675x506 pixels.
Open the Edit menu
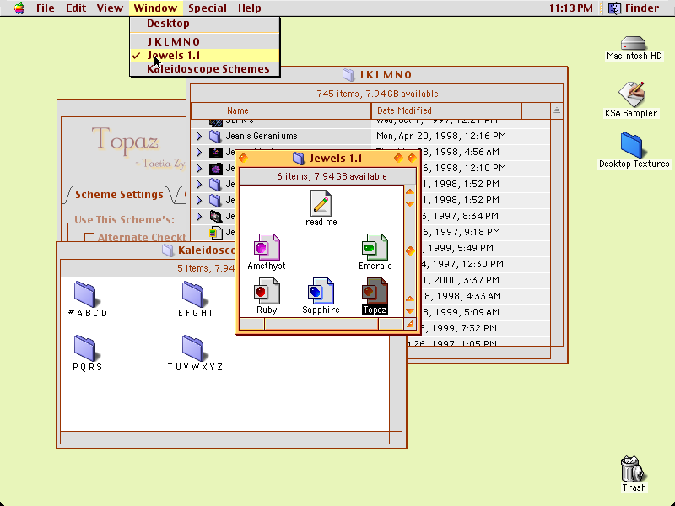(76, 8)
